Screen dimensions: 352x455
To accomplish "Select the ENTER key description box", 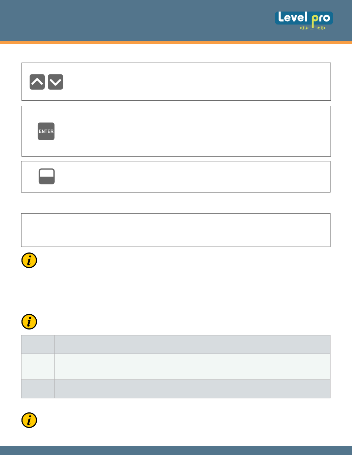I will tap(176, 131).
